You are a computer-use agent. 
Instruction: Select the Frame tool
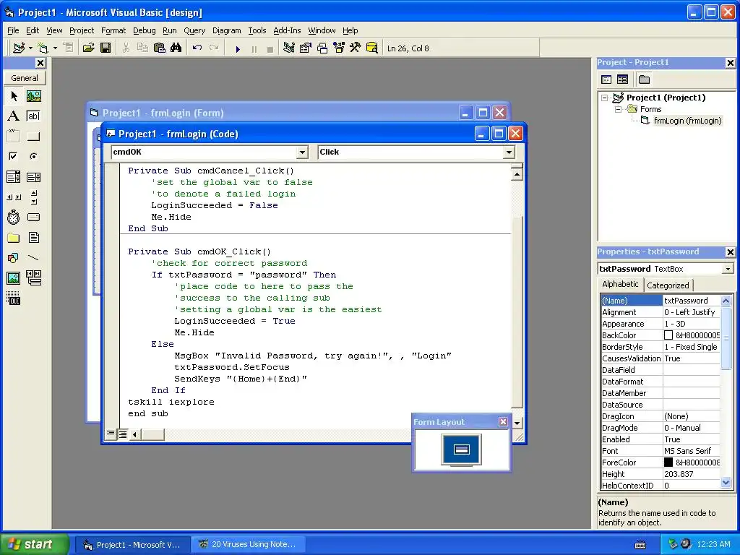[14, 137]
